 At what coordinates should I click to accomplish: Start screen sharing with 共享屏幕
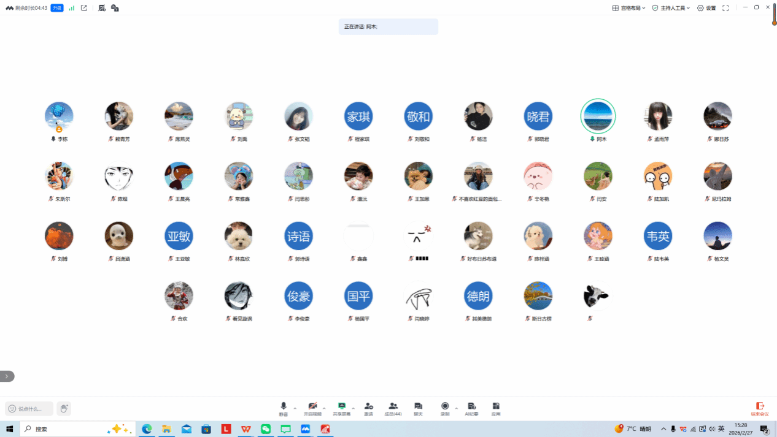point(342,407)
